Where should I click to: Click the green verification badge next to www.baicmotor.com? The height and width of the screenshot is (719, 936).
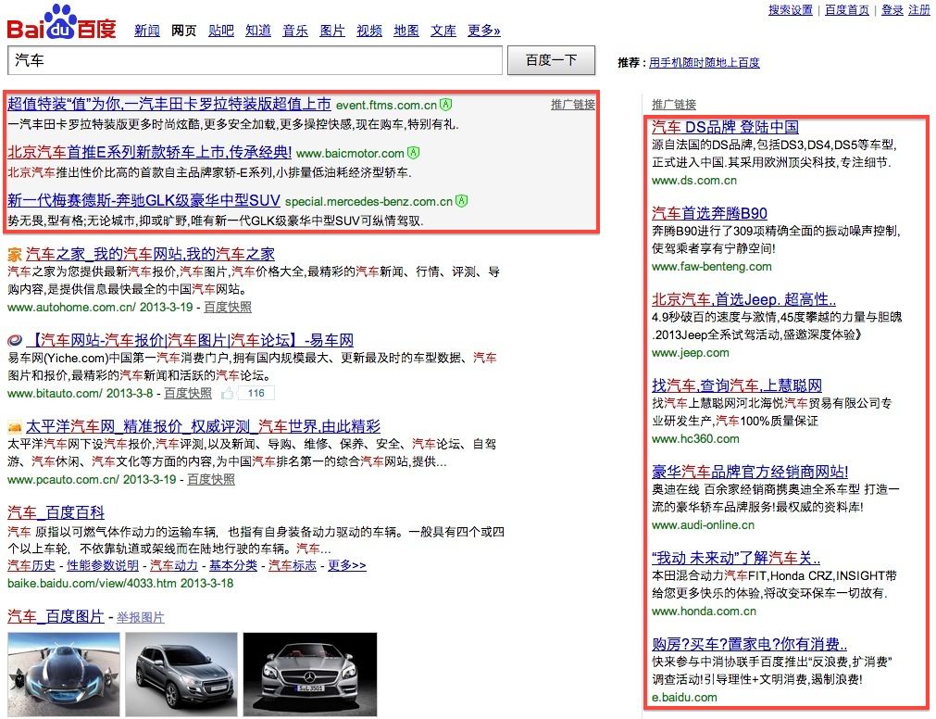(x=413, y=153)
